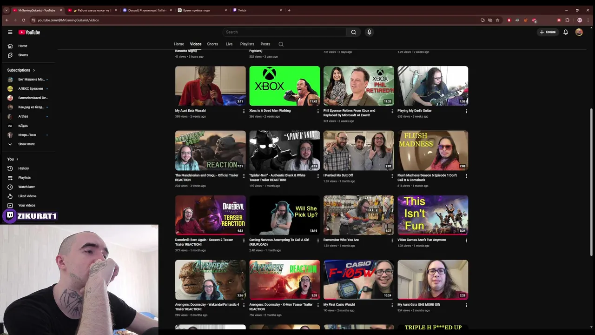Open options for My Aunt Eats Wasabi
The height and width of the screenshot is (335, 595).
coord(244,111)
